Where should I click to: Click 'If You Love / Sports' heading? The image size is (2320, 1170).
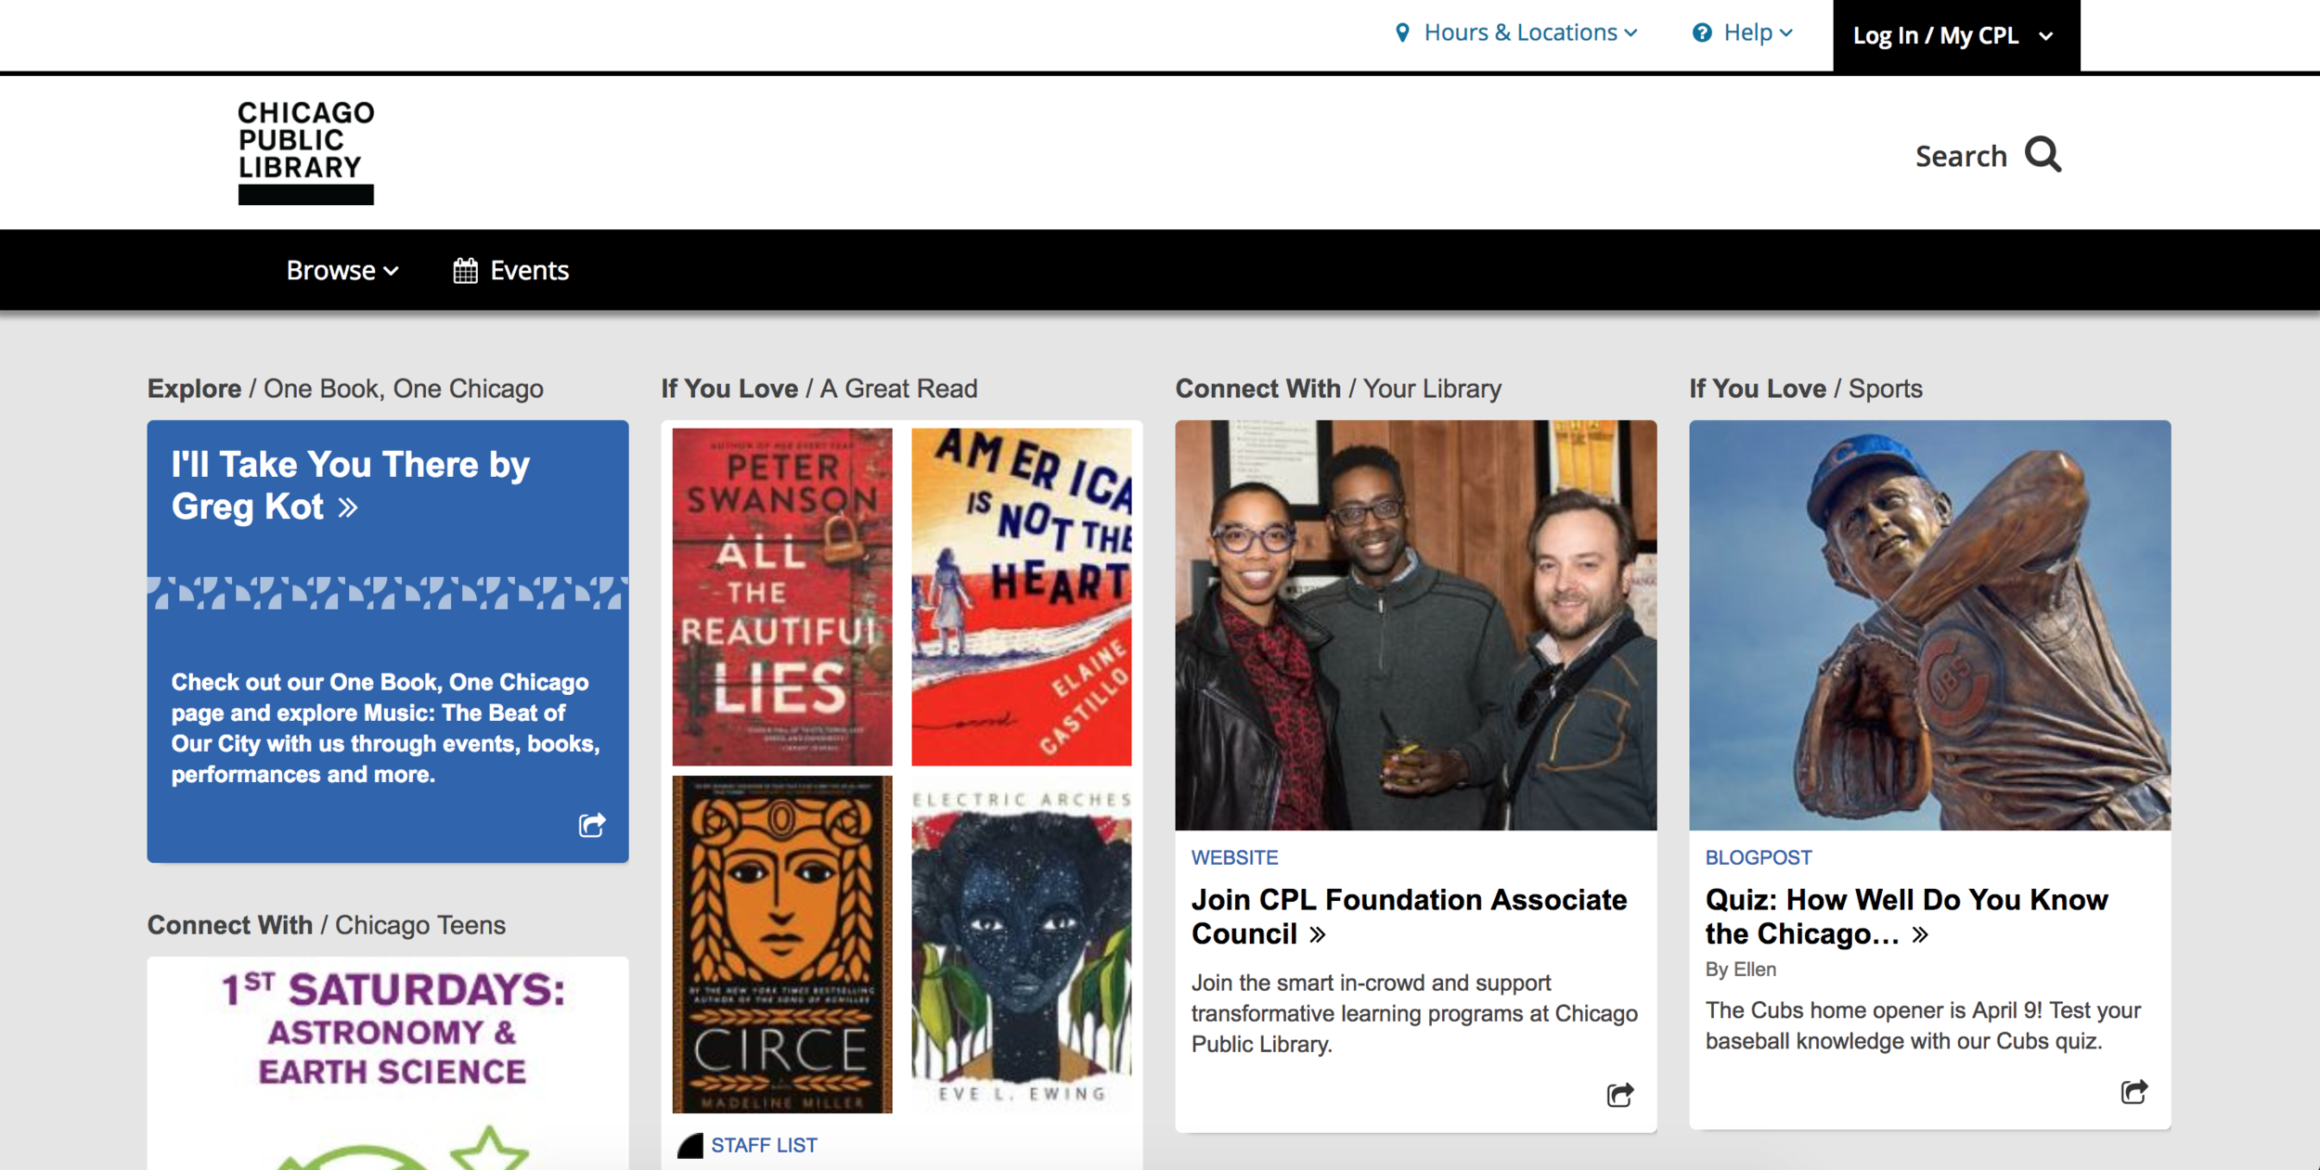(1806, 389)
